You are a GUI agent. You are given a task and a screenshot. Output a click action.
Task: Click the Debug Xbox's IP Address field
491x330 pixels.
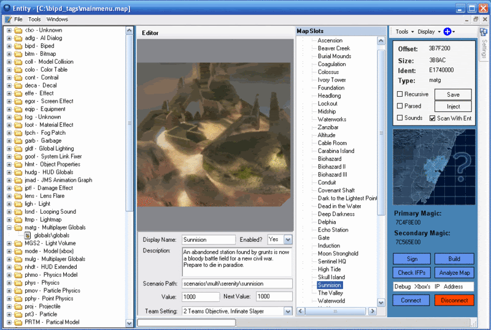433,287
